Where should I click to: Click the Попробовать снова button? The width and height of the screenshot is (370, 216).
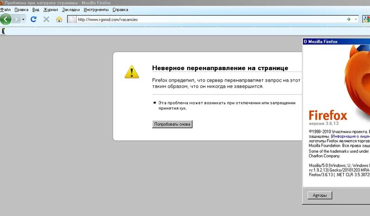pyautogui.click(x=172, y=124)
